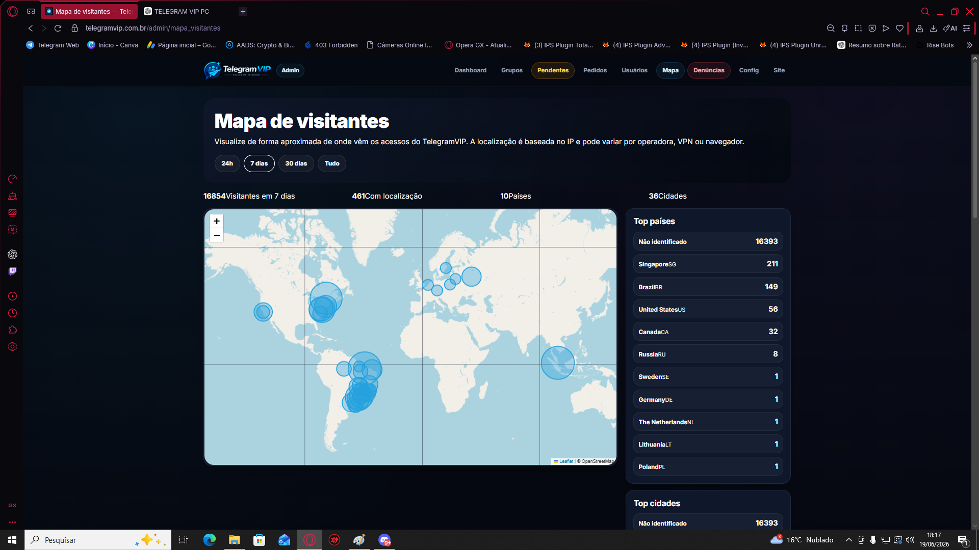This screenshot has height=550, width=979.
Task: Open the taskbar volume speaker icon
Action: [910, 540]
